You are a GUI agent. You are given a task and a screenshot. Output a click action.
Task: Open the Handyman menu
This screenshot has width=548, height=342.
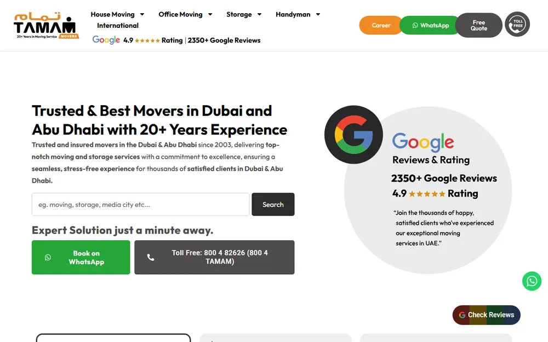[293, 14]
